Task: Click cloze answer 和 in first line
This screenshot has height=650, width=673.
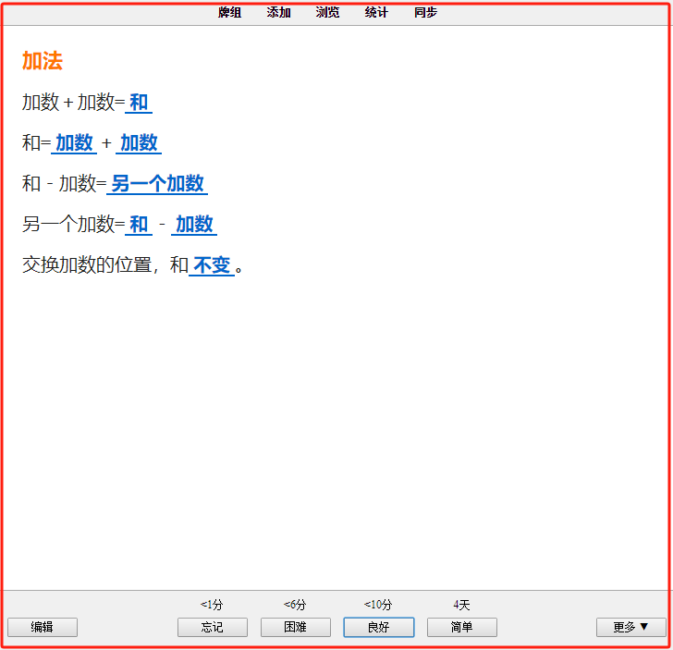Action: [139, 103]
